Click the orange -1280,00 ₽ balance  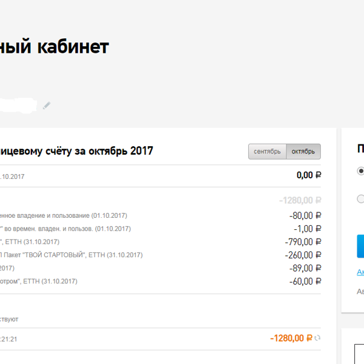(x=291, y=339)
